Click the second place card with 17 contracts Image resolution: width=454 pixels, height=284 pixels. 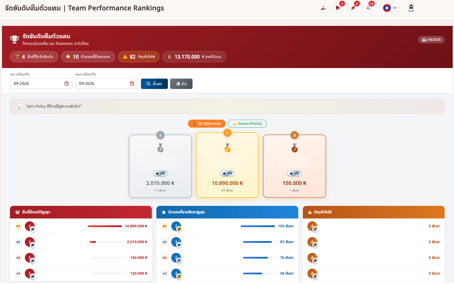(x=161, y=166)
